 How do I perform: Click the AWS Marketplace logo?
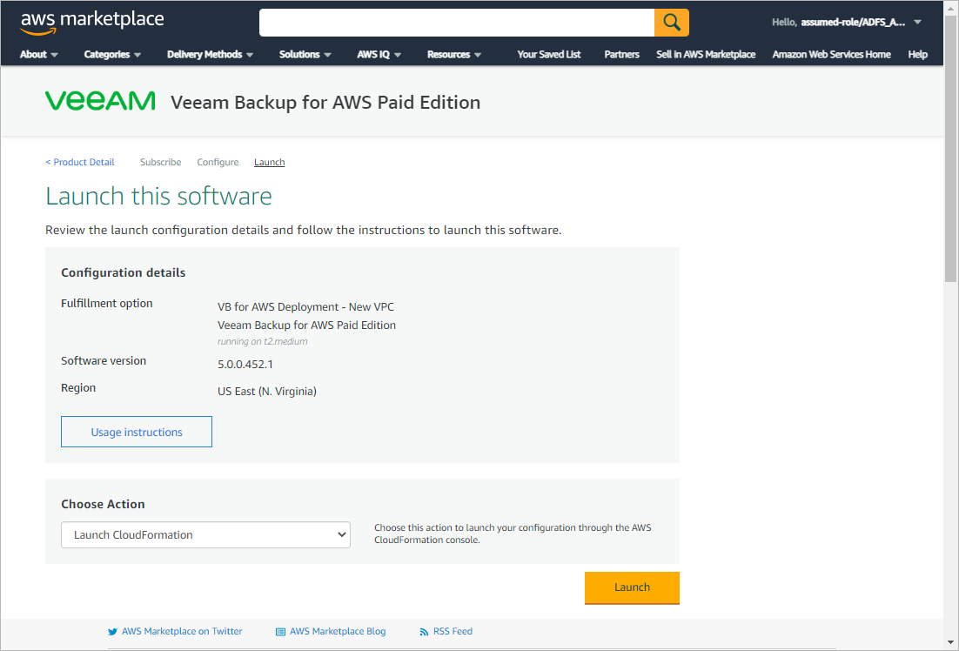pyautogui.click(x=92, y=23)
